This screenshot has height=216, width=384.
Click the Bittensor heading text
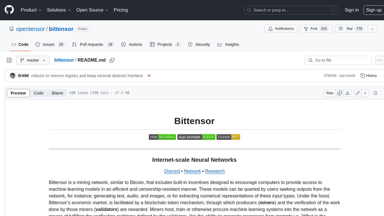(x=194, y=121)
